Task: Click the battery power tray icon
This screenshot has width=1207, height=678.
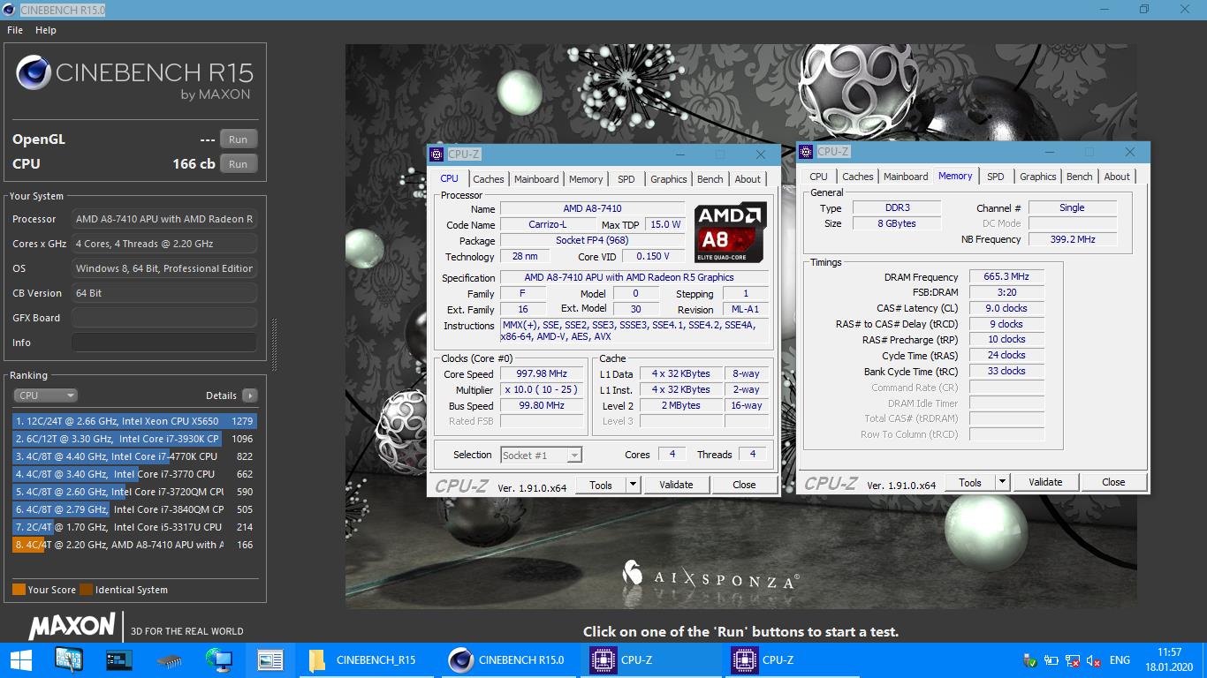Action: coord(1051,660)
